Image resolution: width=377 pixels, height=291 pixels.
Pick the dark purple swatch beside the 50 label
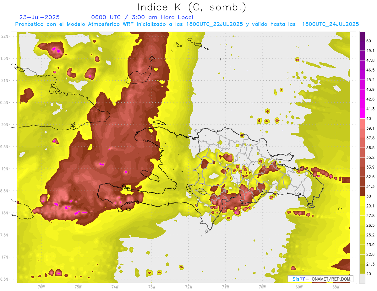pos(363,36)
